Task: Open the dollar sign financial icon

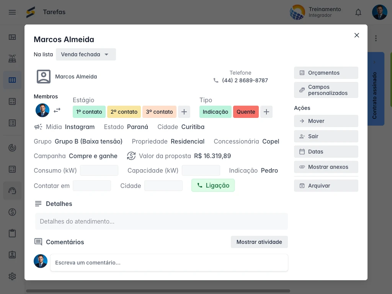Action: (12, 212)
